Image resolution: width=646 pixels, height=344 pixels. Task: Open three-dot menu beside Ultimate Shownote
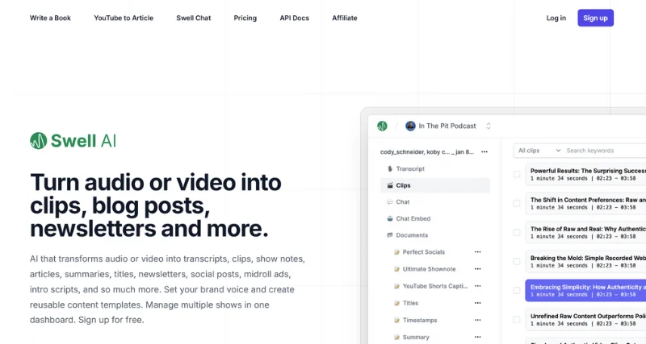click(x=478, y=269)
